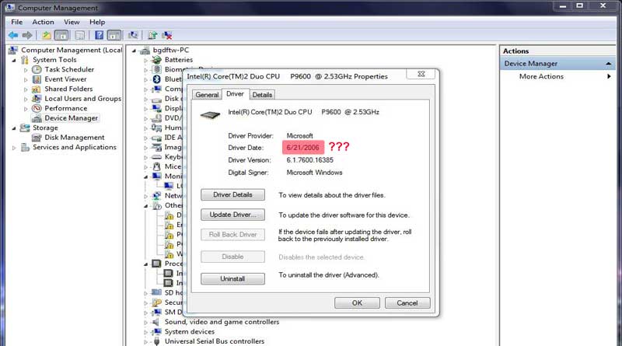The image size is (622, 346).
Task: Select Universal Serial Bus controllers category
Action: (x=215, y=341)
